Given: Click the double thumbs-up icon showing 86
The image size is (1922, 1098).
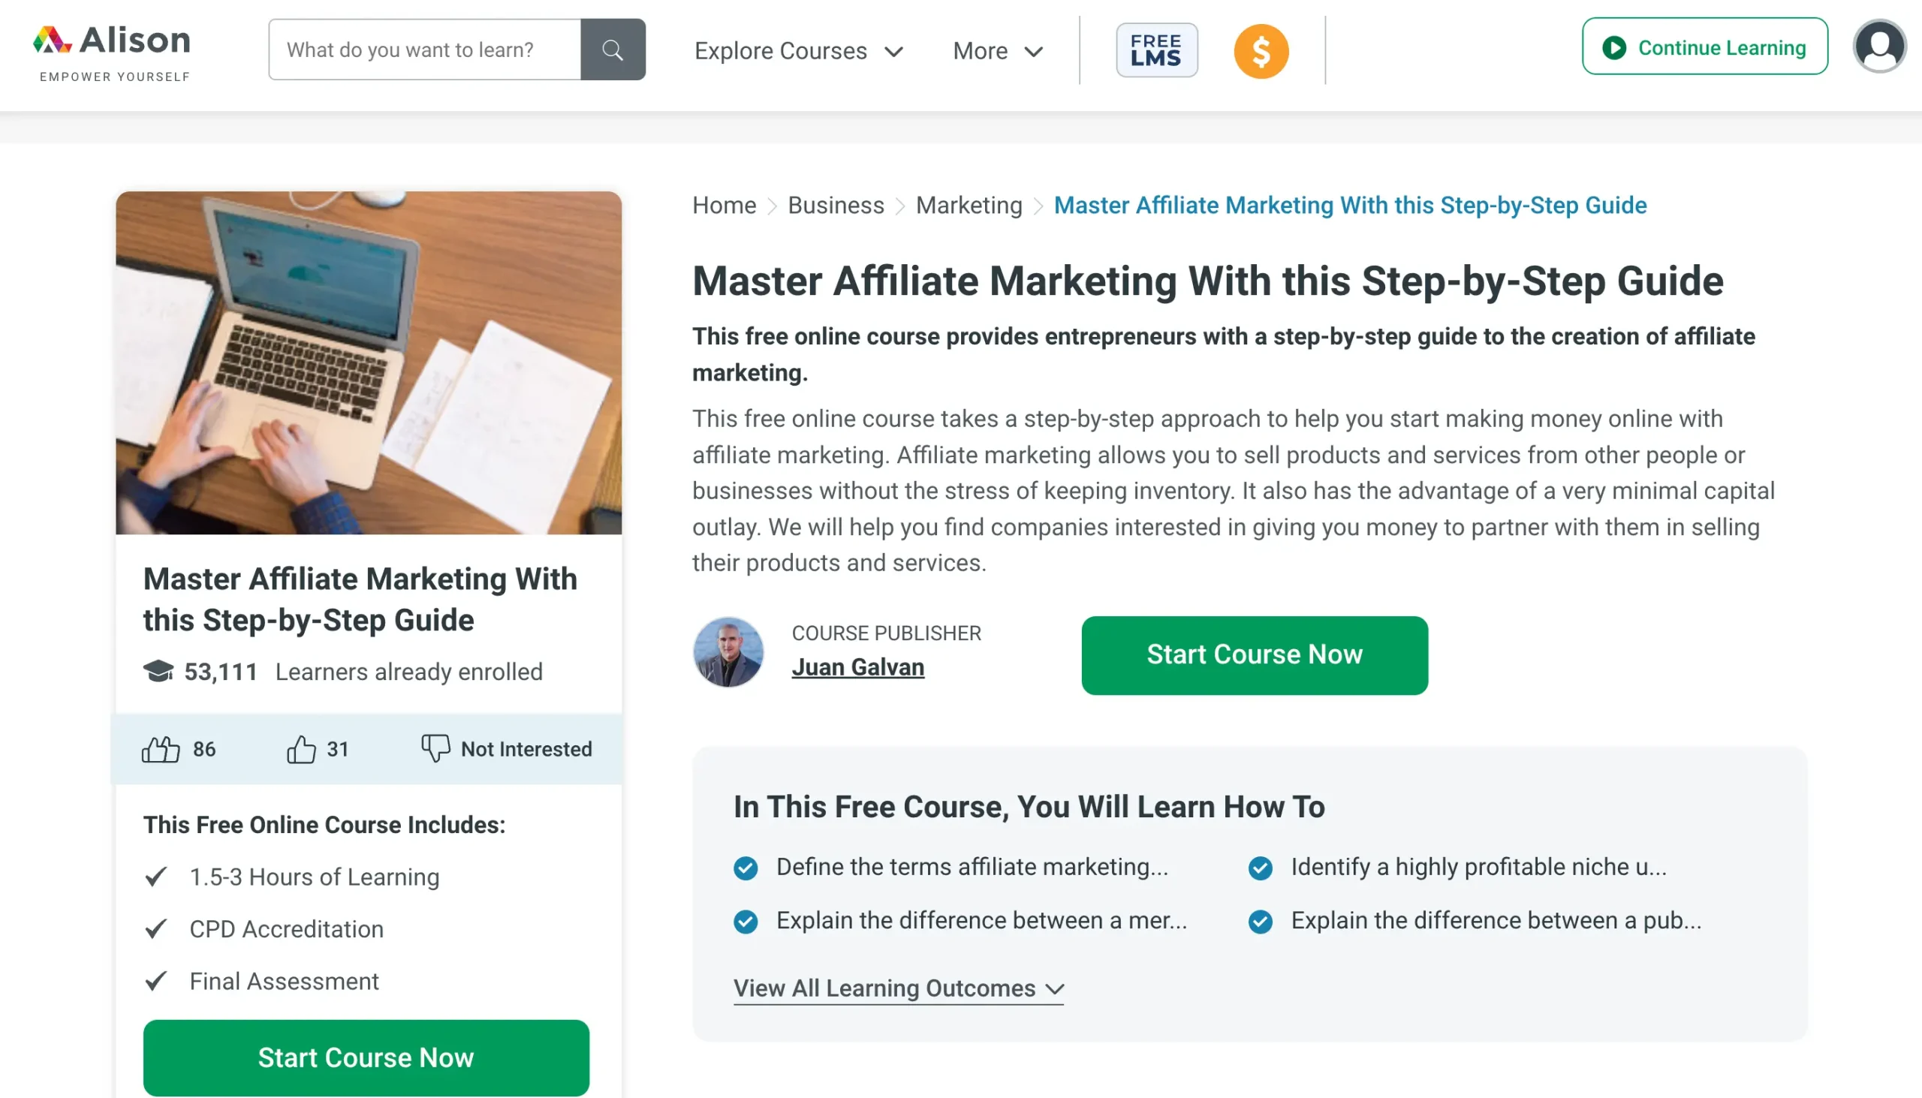Looking at the screenshot, I should pyautogui.click(x=161, y=749).
